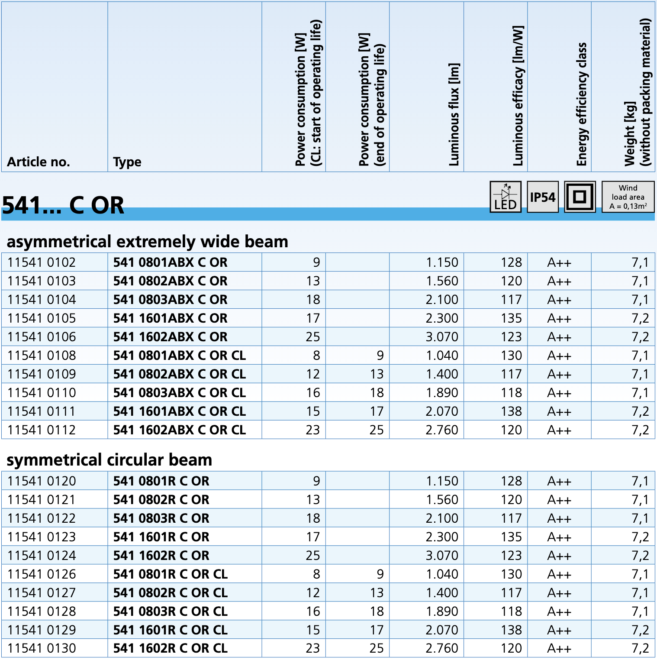Click type 541 1602ABX C OR CL

pyautogui.click(x=179, y=430)
